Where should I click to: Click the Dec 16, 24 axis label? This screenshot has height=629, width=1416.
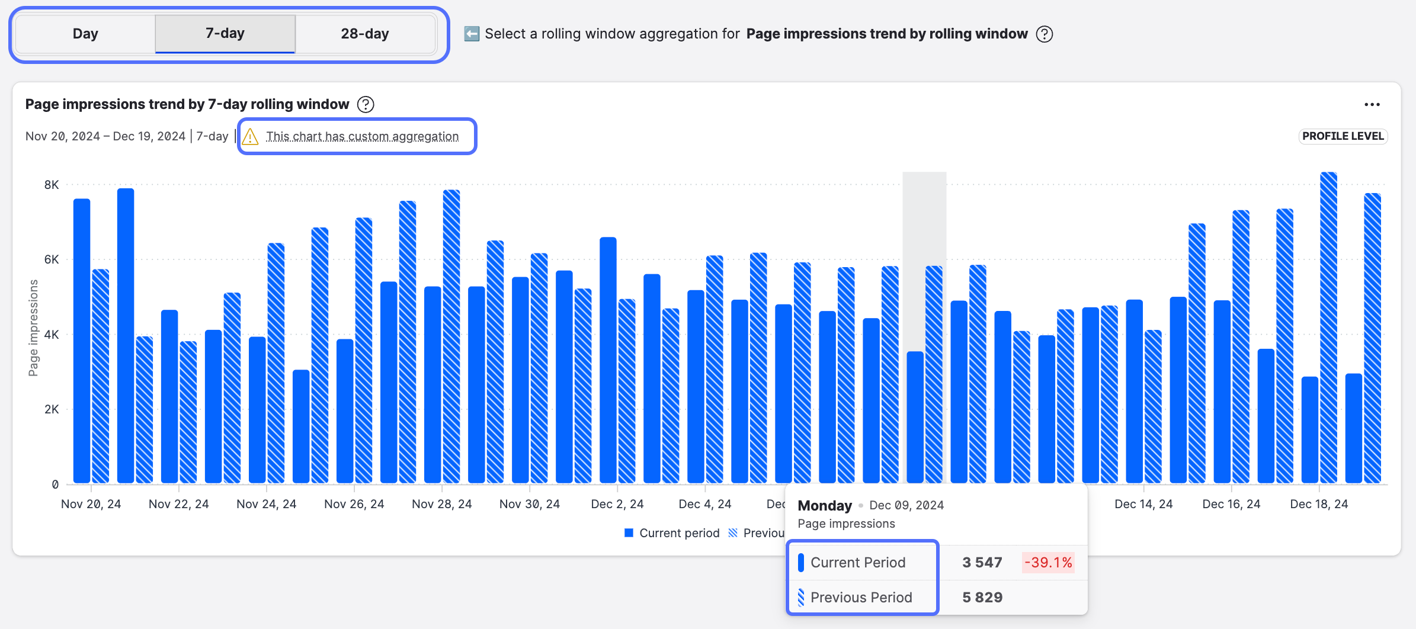[1231, 504]
